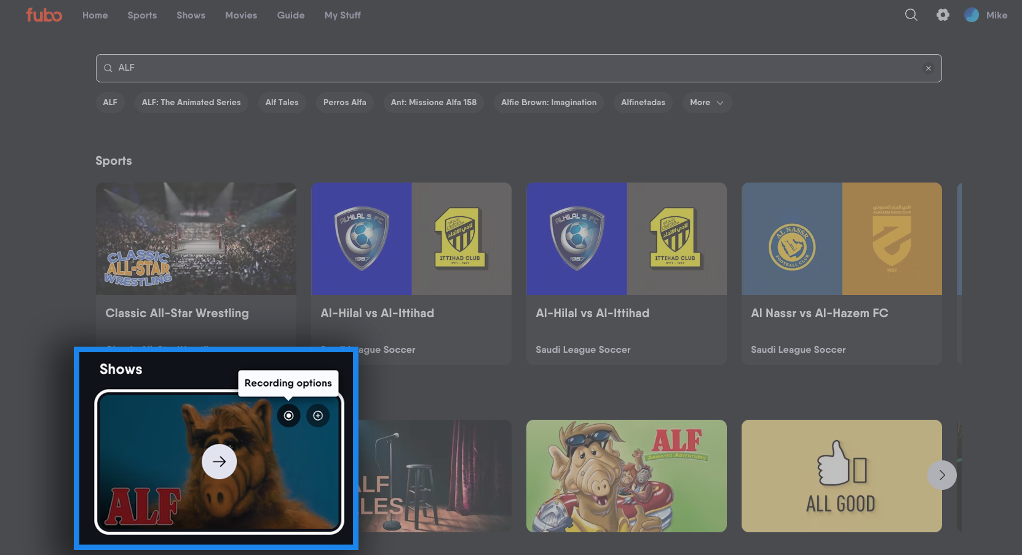Click the arrow button on the ALF show card
The height and width of the screenshot is (555, 1022).
(x=220, y=462)
